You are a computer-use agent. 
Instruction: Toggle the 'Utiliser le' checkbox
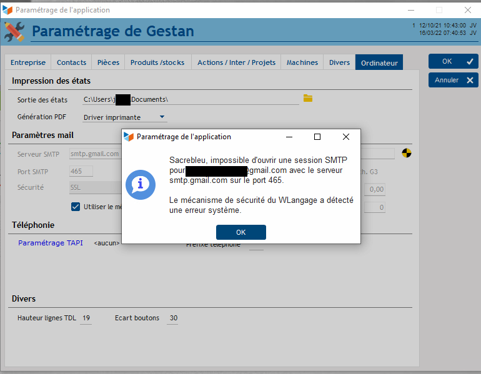coord(76,207)
